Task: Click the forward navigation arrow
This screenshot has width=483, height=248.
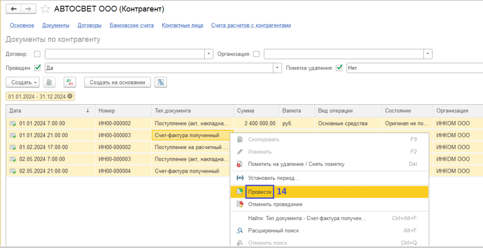Action: [x=28, y=9]
